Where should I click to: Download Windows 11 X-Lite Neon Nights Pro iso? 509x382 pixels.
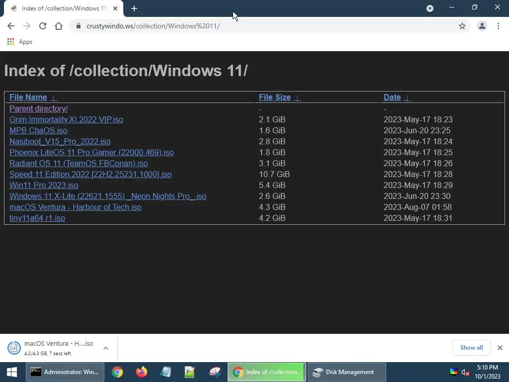(x=108, y=196)
